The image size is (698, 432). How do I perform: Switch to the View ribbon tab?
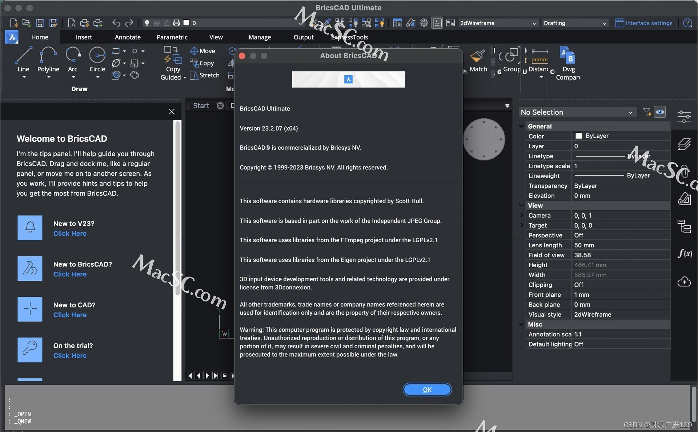tap(216, 37)
